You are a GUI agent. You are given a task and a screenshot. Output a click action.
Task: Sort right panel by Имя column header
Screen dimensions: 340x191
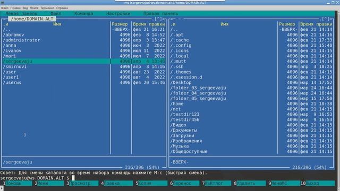[224, 24]
